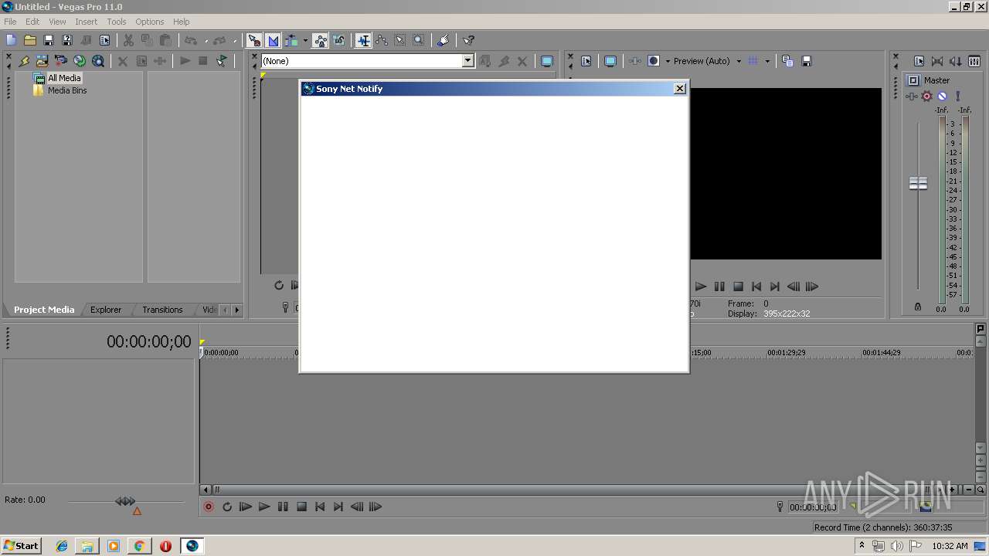Image resolution: width=989 pixels, height=556 pixels.
Task: Switch to the Project Media tab
Action: pyautogui.click(x=44, y=310)
